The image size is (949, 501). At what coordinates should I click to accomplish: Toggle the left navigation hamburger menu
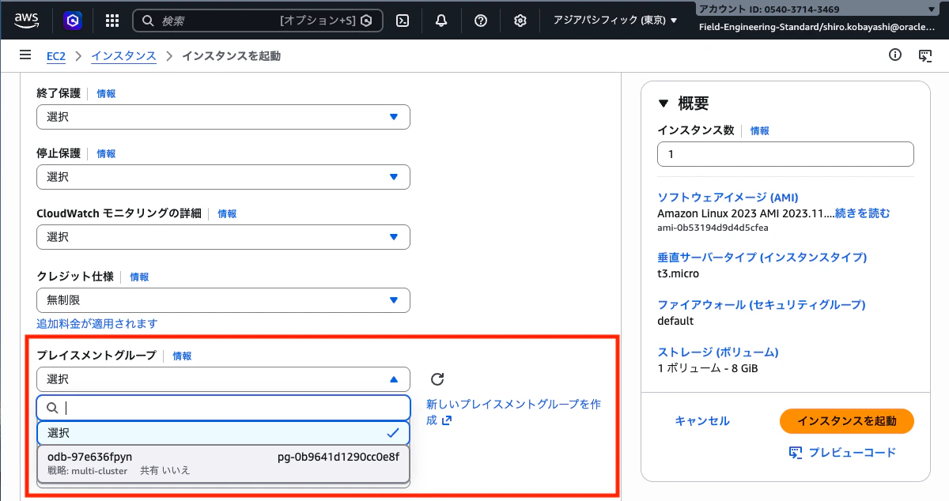pyautogui.click(x=25, y=55)
